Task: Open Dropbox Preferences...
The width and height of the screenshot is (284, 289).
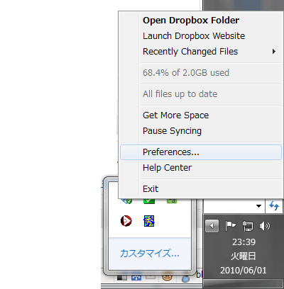Action: pos(201,152)
